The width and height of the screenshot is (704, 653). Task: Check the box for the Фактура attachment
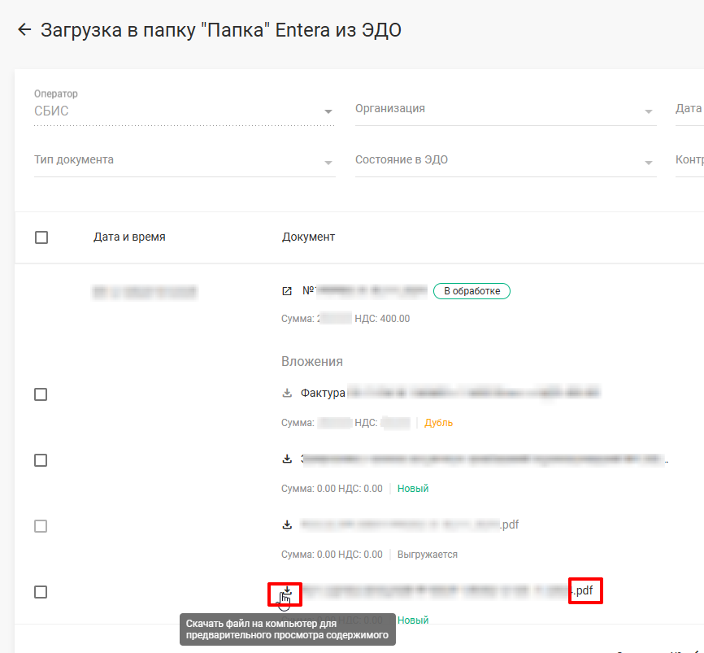pos(41,394)
